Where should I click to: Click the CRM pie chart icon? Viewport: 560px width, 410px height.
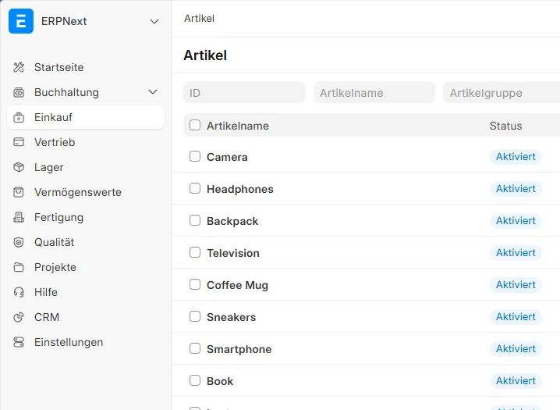[19, 318]
